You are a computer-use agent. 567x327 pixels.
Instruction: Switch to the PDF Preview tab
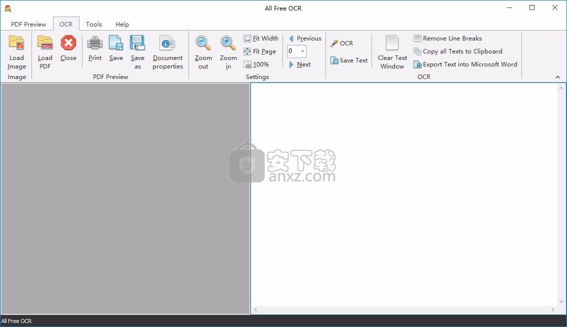pos(28,24)
